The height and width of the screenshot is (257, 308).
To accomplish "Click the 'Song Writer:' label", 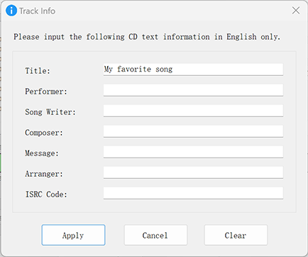I will coord(50,112).
